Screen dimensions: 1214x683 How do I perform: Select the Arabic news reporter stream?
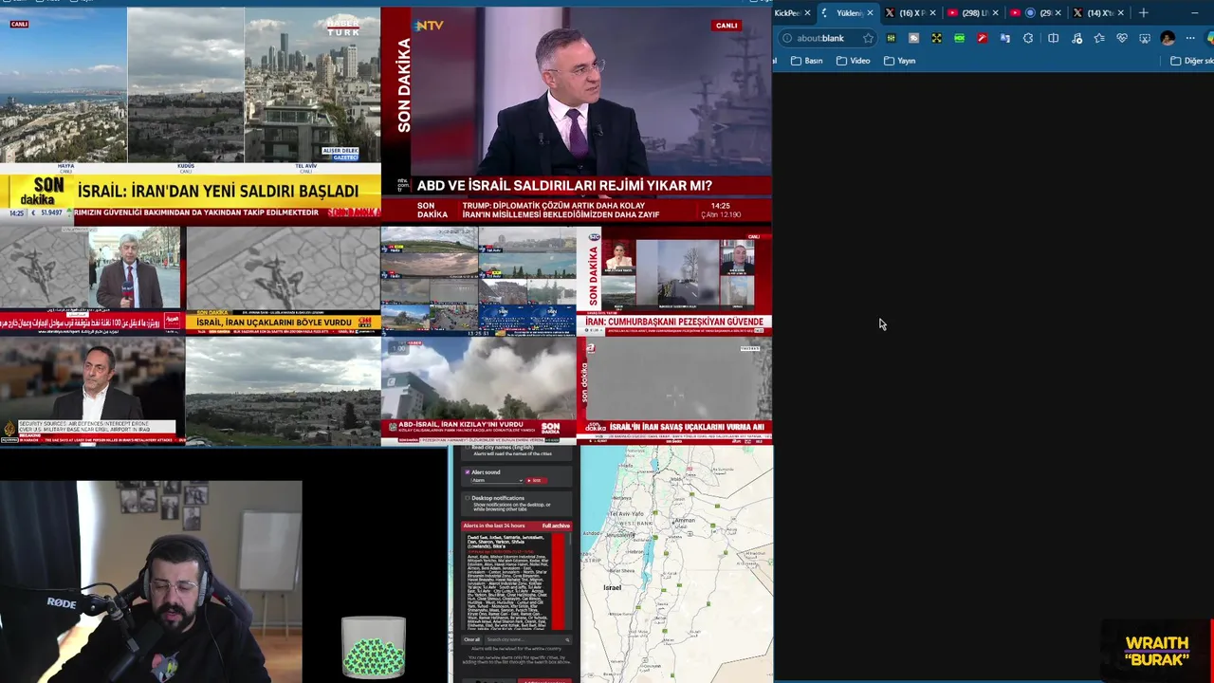92,280
